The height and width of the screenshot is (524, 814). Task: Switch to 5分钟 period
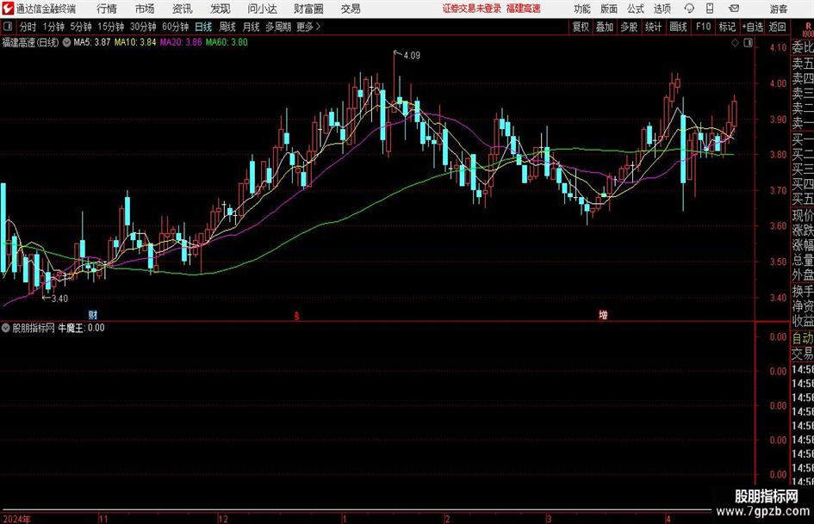(81, 27)
